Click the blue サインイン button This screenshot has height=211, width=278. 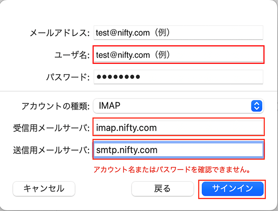pos(232,189)
